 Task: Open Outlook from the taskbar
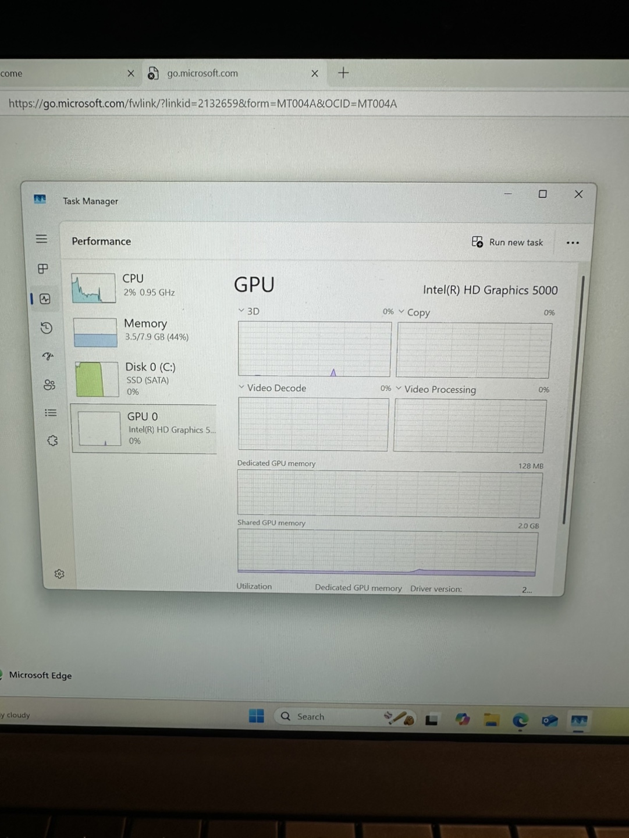[x=549, y=721]
